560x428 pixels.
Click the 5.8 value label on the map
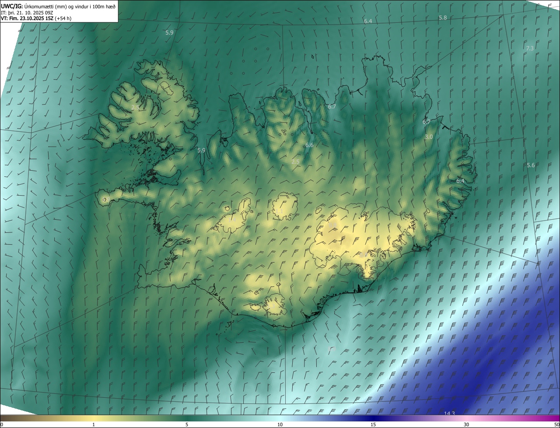coord(443,18)
